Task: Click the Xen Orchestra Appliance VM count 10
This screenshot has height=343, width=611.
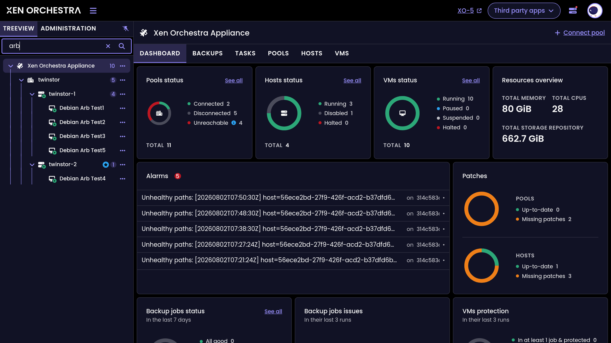Action: [x=112, y=66]
